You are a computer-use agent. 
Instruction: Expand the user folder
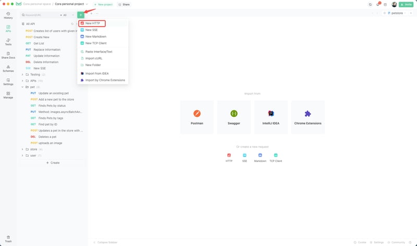pos(22,156)
